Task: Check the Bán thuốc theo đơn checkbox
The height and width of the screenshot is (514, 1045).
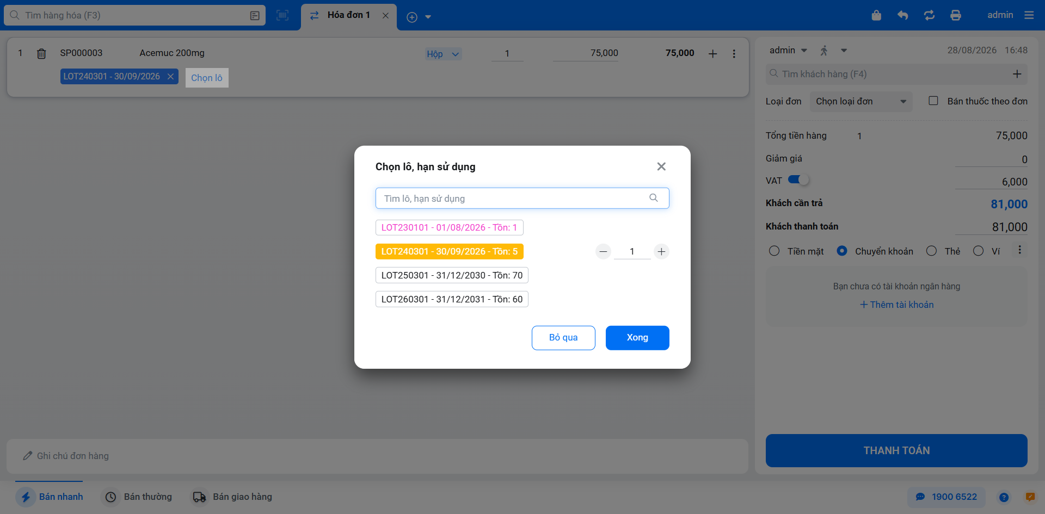Action: tap(933, 101)
